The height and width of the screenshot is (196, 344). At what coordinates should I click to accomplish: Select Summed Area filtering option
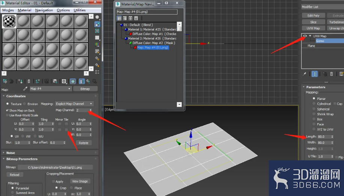pyautogui.click(x=12, y=193)
